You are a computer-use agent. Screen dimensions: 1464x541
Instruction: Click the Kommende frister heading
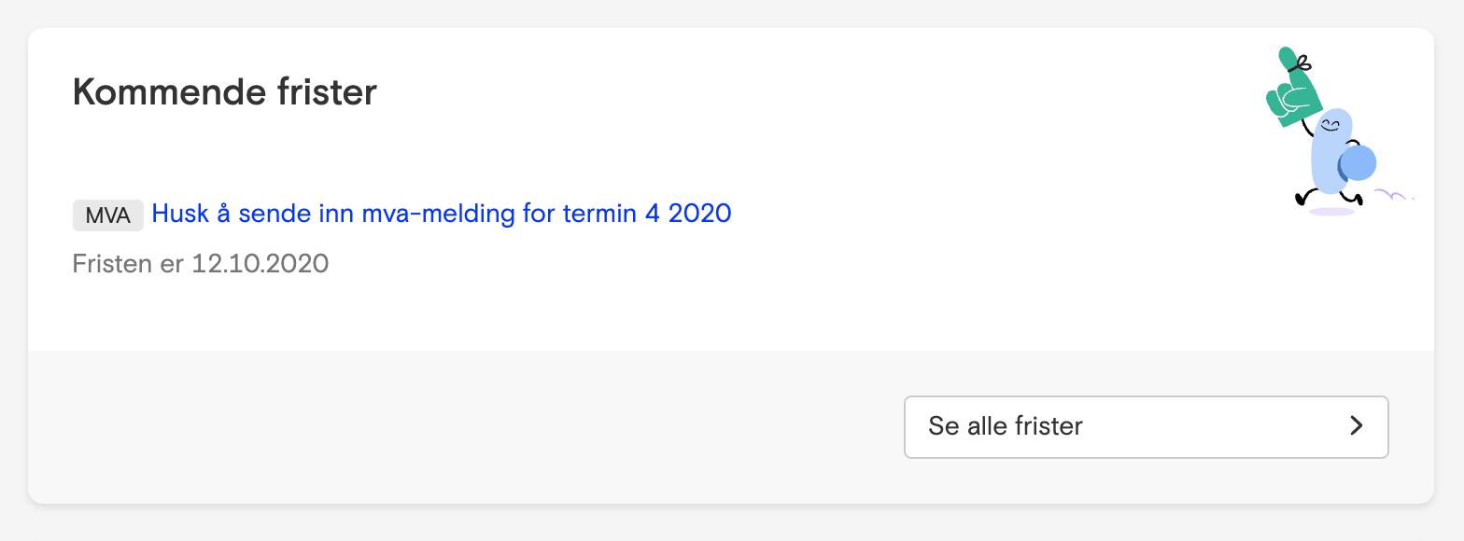[225, 92]
